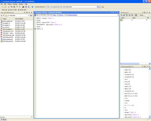Click the Getting Started link
Screen dimensions: 151x121
[x=73, y=15]
